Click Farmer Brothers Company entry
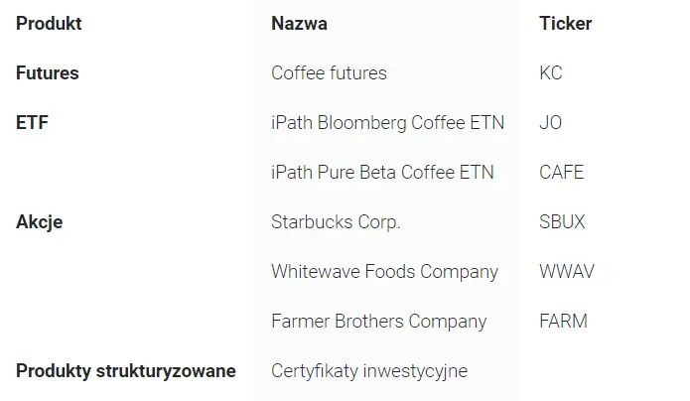Screen dimensions: 690x401 click(x=378, y=322)
